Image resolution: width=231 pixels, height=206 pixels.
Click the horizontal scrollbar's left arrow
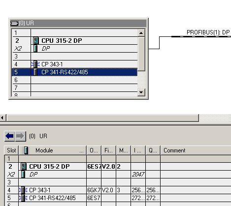(2, 118)
